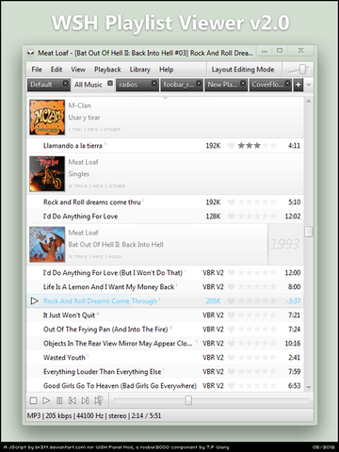Open the playlist tabs dropdown arrow

309,85
